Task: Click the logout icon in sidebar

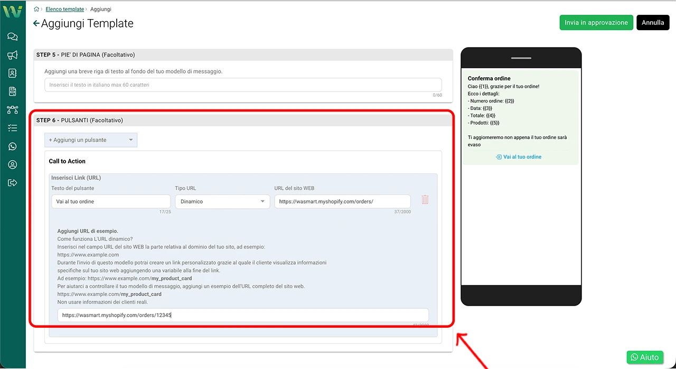Action: [13, 183]
